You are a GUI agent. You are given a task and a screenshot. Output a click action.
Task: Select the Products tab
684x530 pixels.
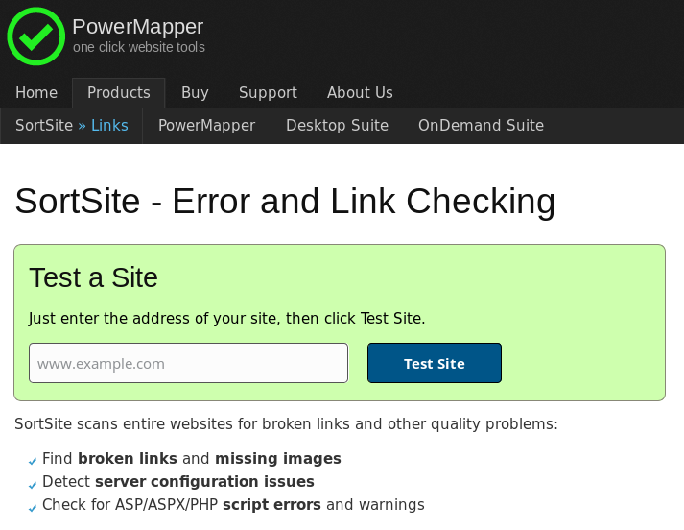pyautogui.click(x=119, y=92)
